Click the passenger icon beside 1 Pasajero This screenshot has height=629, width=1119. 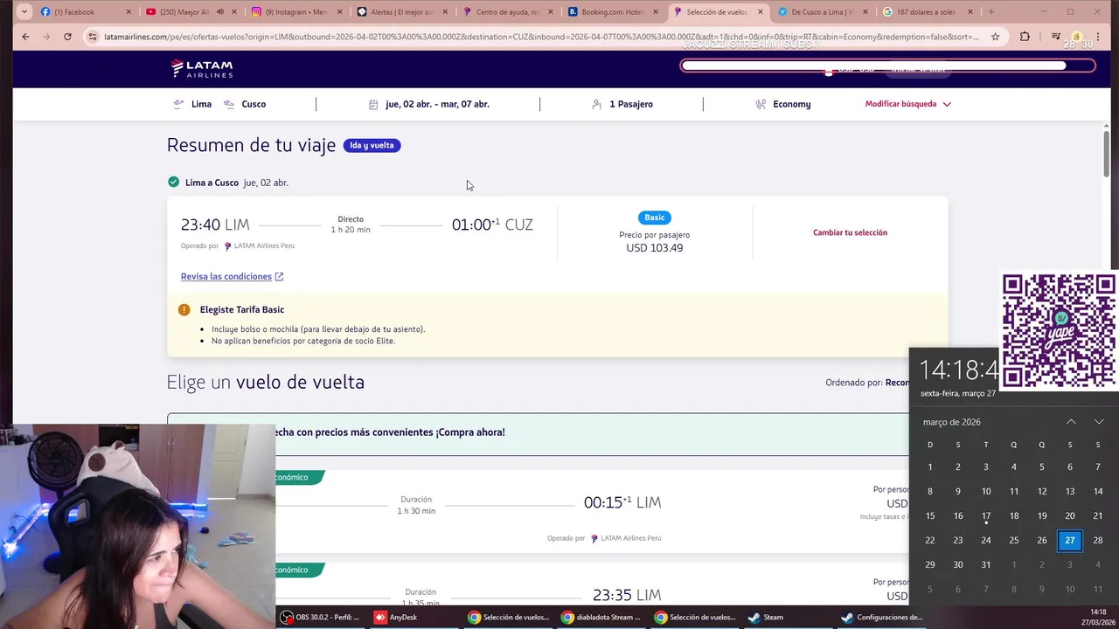point(597,104)
